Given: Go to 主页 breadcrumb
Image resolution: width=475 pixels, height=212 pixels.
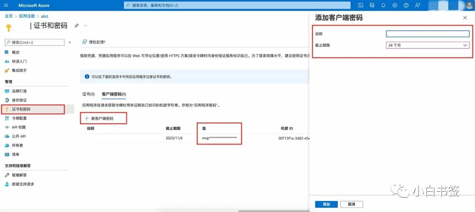Looking at the screenshot, I should pos(9,16).
